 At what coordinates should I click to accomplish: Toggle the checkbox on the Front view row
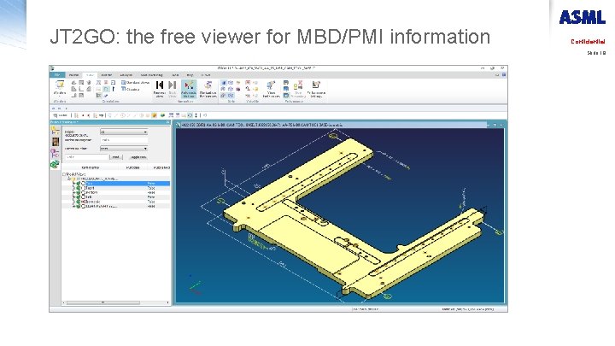tap(84, 188)
